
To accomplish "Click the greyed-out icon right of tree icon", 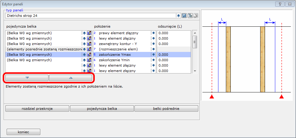I will pos(196,16).
